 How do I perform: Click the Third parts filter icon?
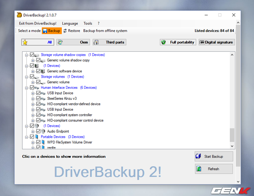pyautogui.click(x=96, y=42)
